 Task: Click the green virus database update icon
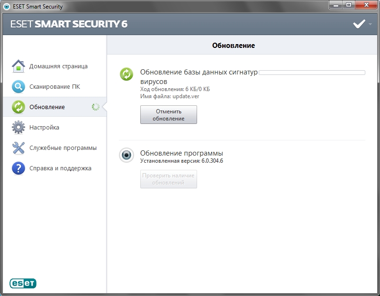pyautogui.click(x=127, y=74)
